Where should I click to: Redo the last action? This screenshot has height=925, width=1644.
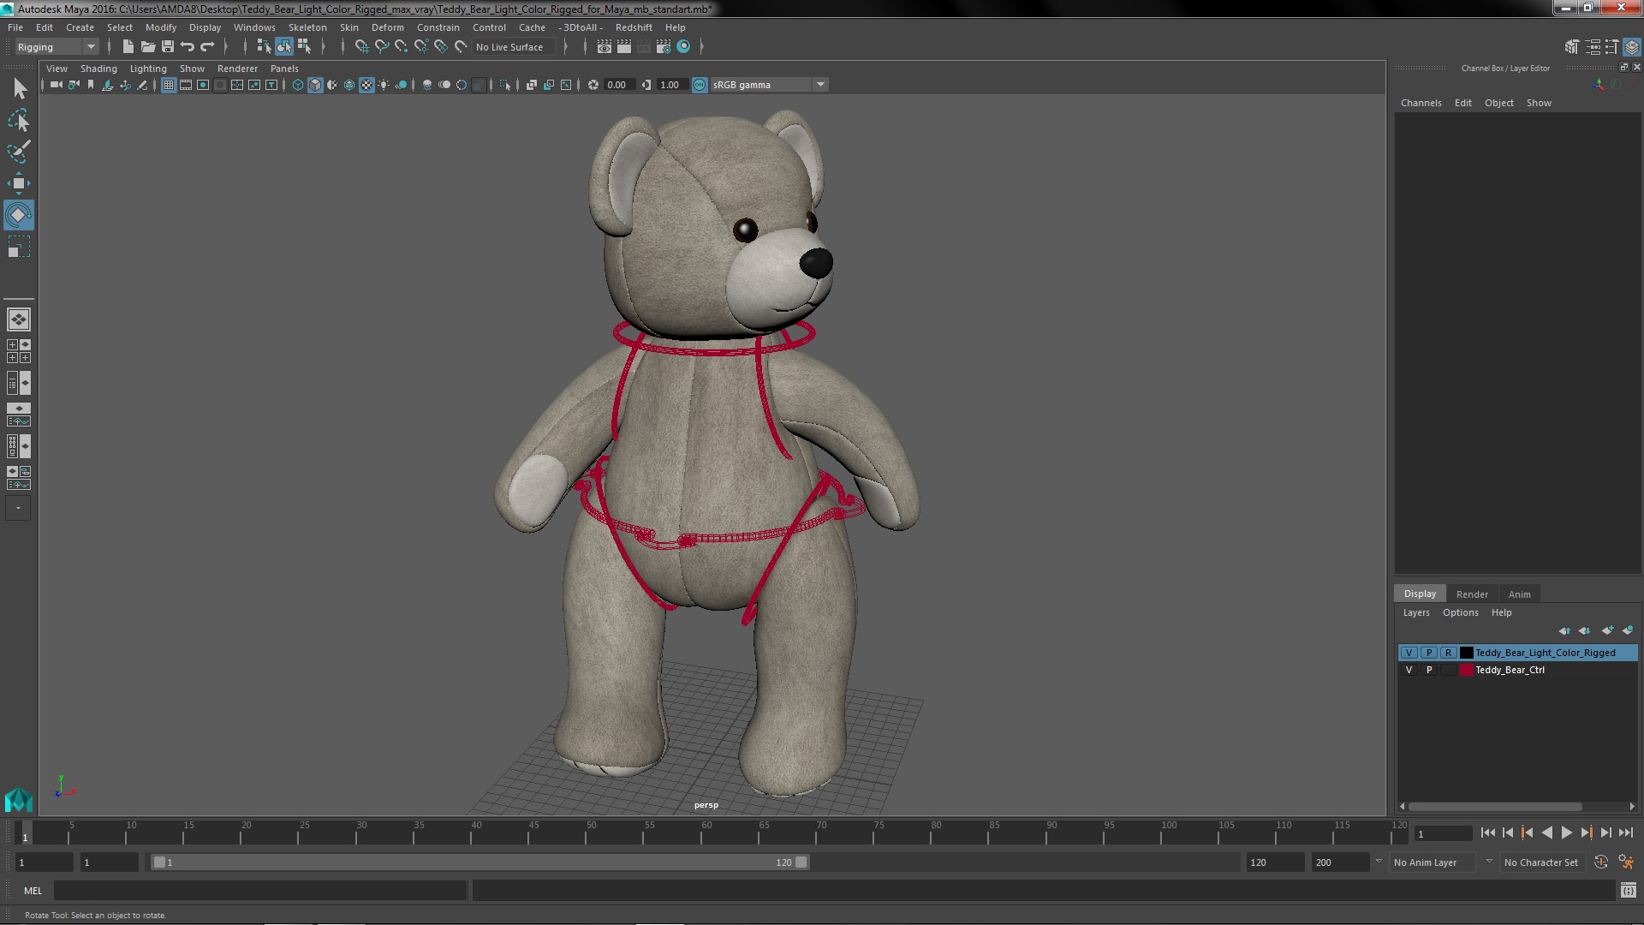207,46
